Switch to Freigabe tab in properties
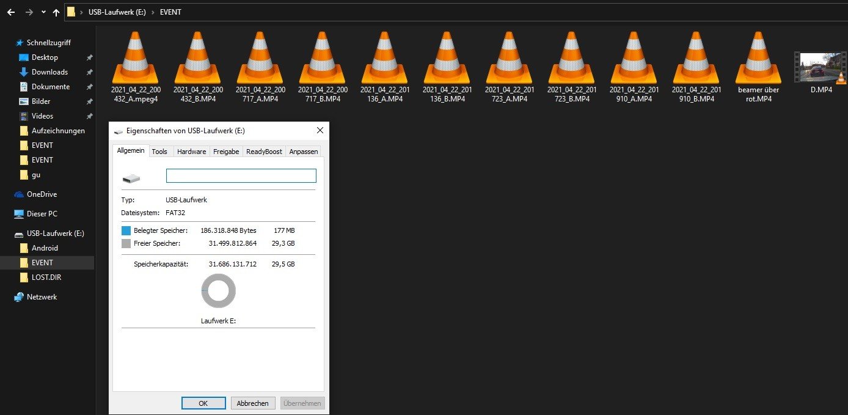The image size is (848, 415). (x=226, y=152)
